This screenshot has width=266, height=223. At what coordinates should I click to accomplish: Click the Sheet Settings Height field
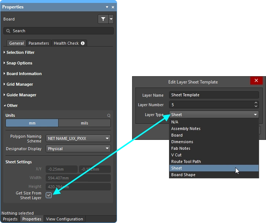pyautogui.click(x=78, y=187)
